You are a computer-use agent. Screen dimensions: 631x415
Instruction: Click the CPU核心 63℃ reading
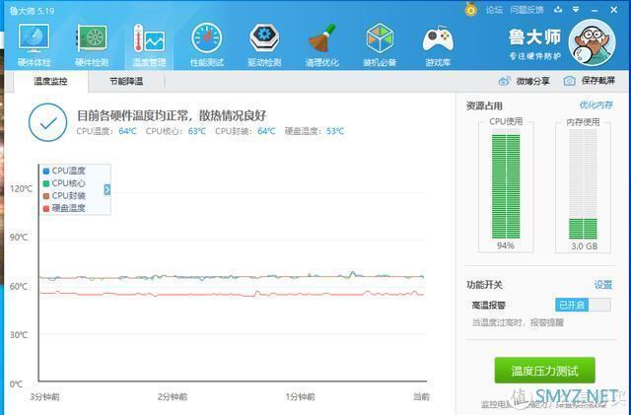pos(175,131)
